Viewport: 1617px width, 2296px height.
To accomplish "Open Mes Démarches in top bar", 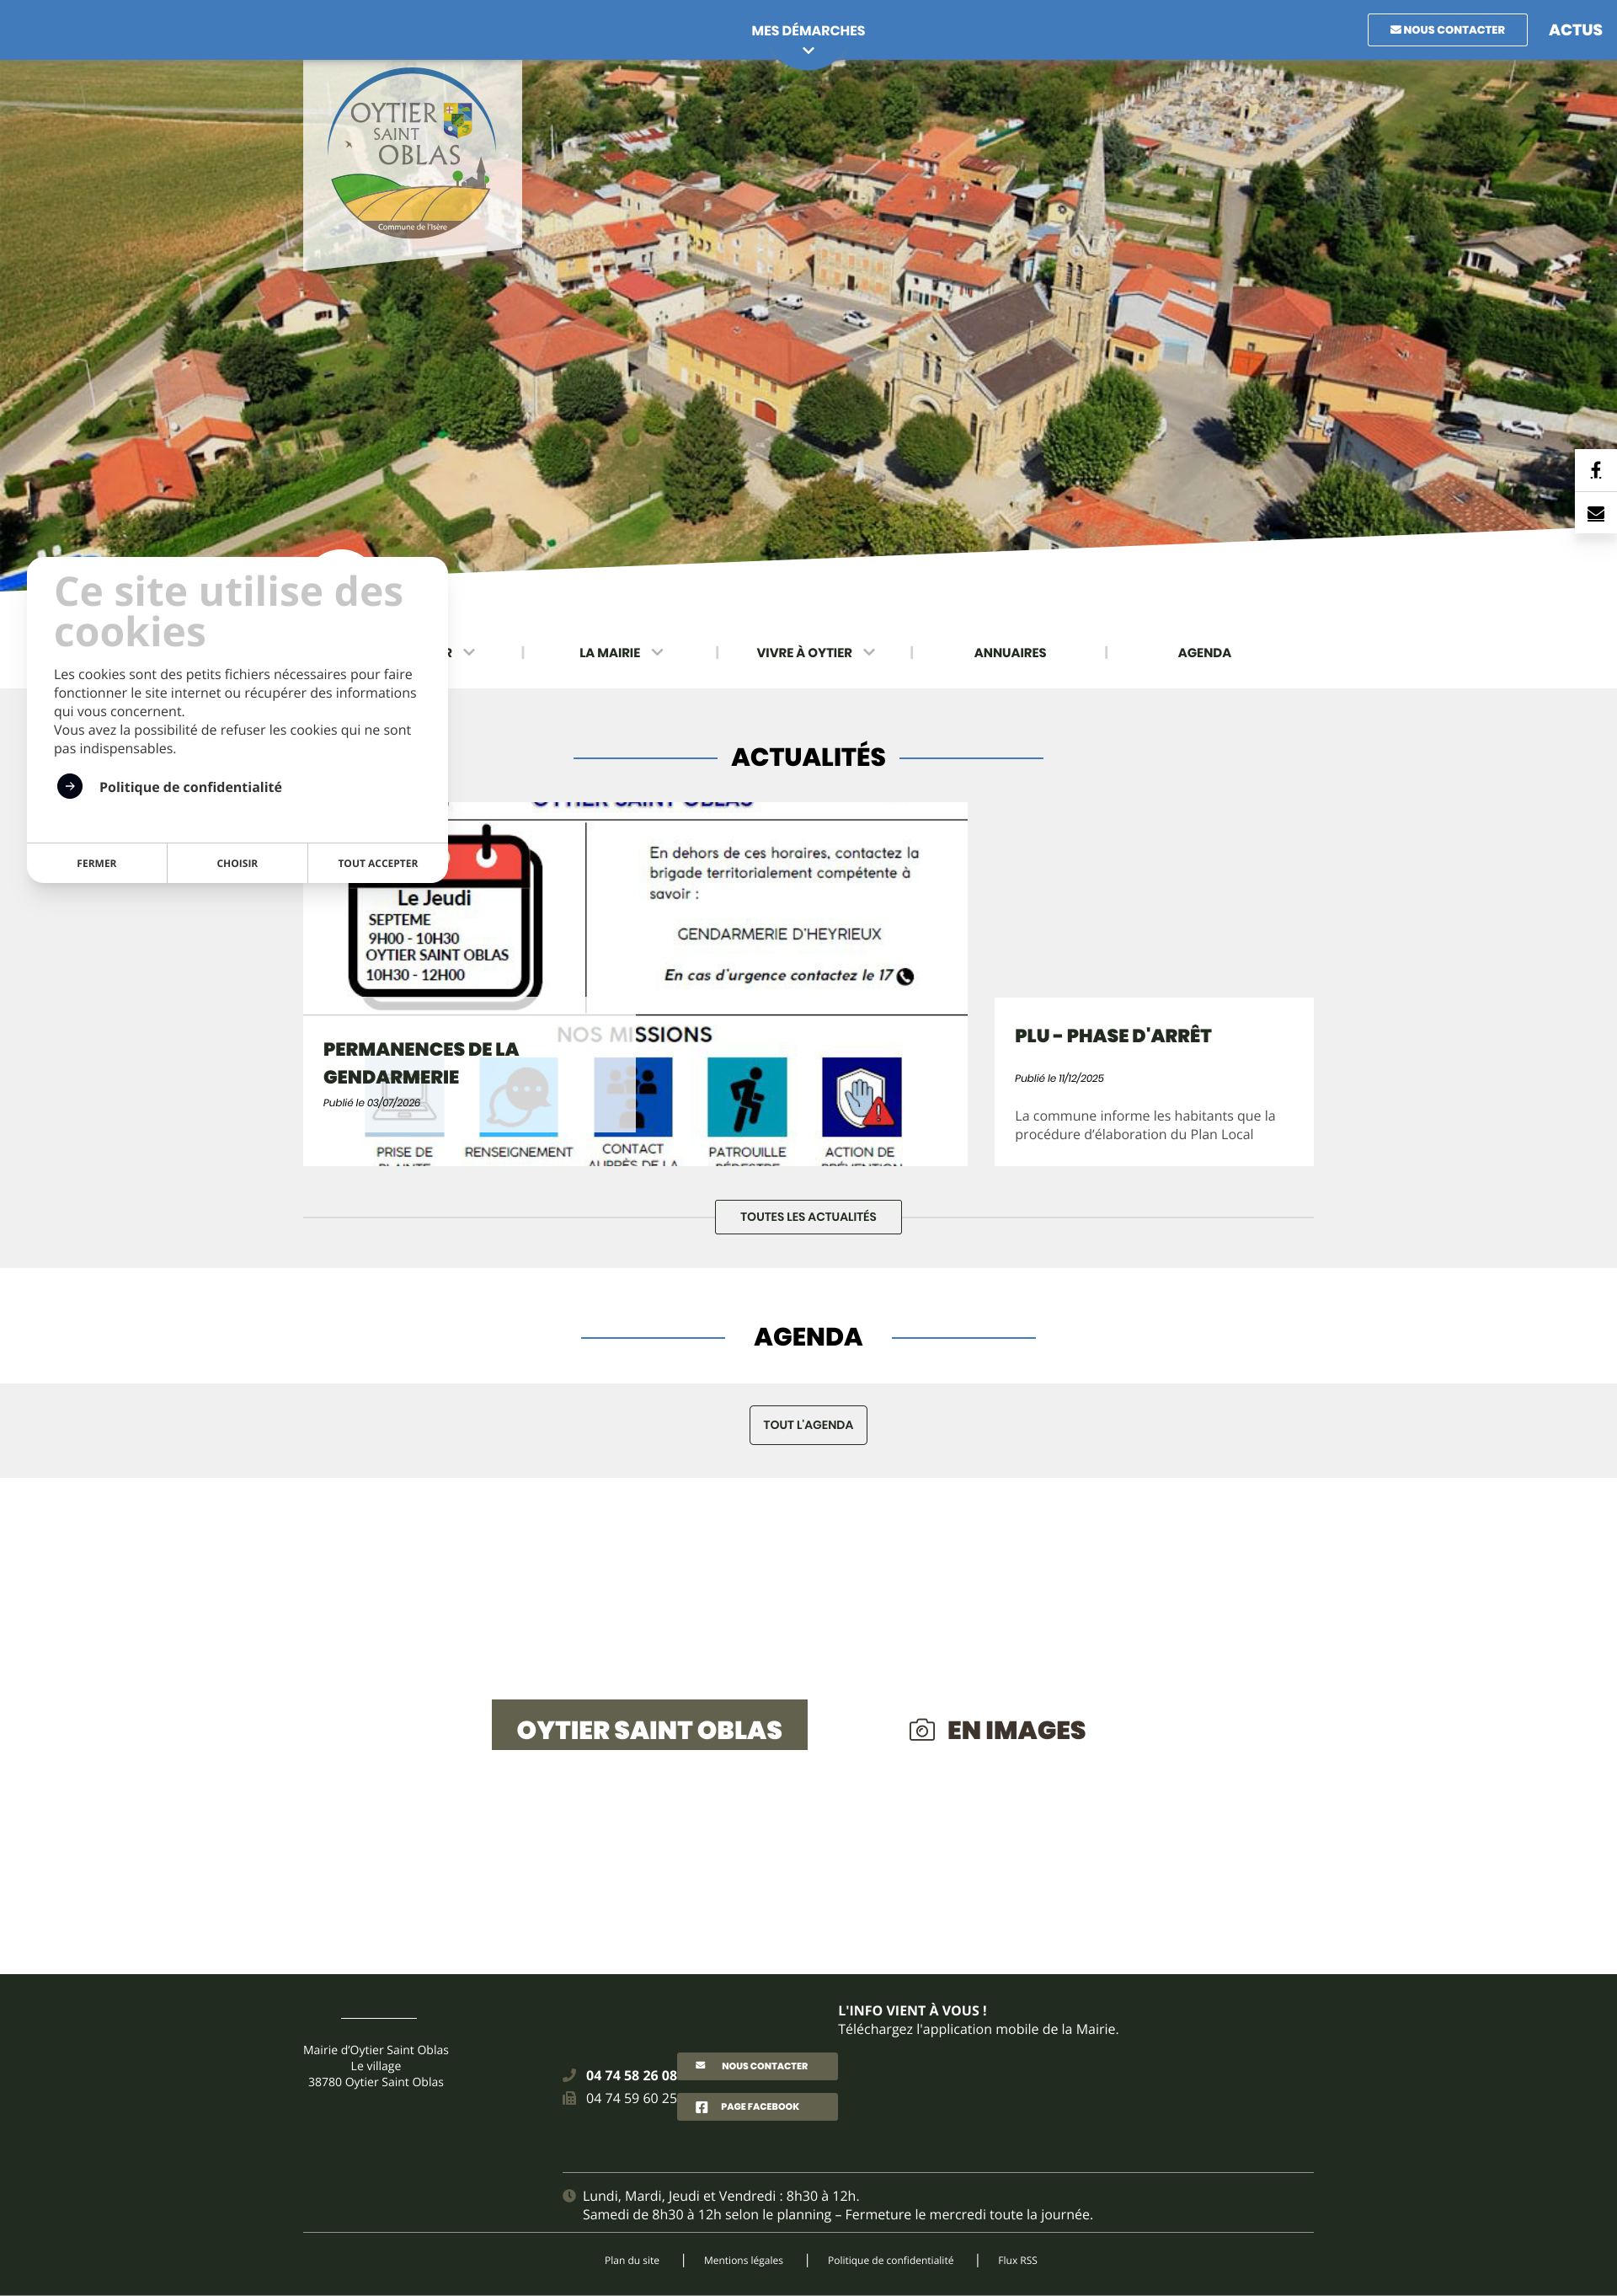I will [808, 31].
